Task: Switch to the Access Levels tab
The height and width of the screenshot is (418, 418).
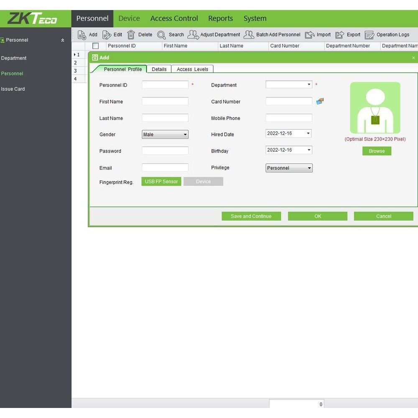Action: (x=192, y=69)
